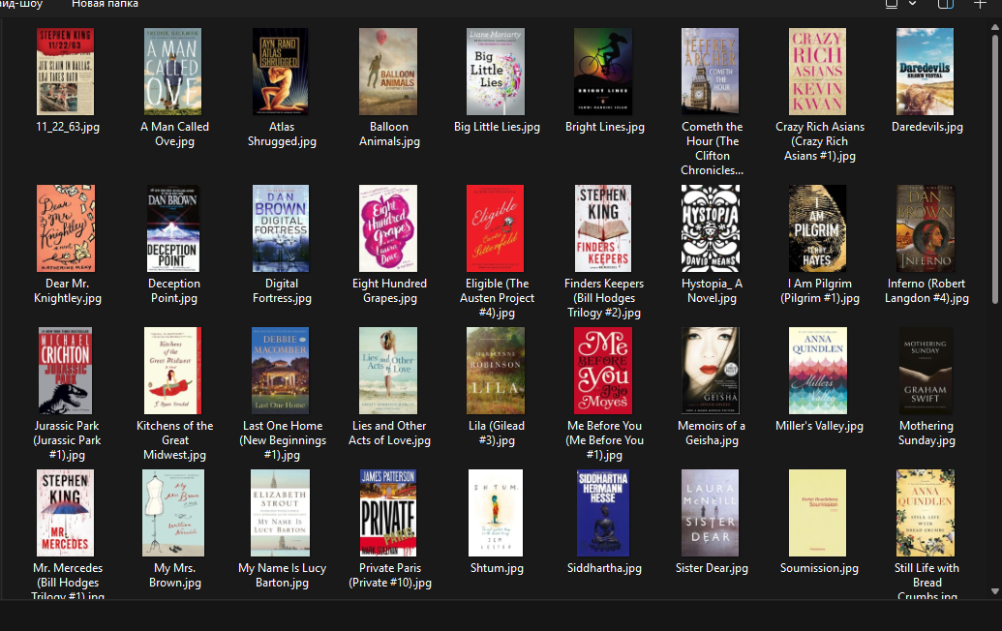Image resolution: width=1002 pixels, height=631 pixels.
Task: Select the Cometh the Hour cover thumbnail
Action: (710, 72)
